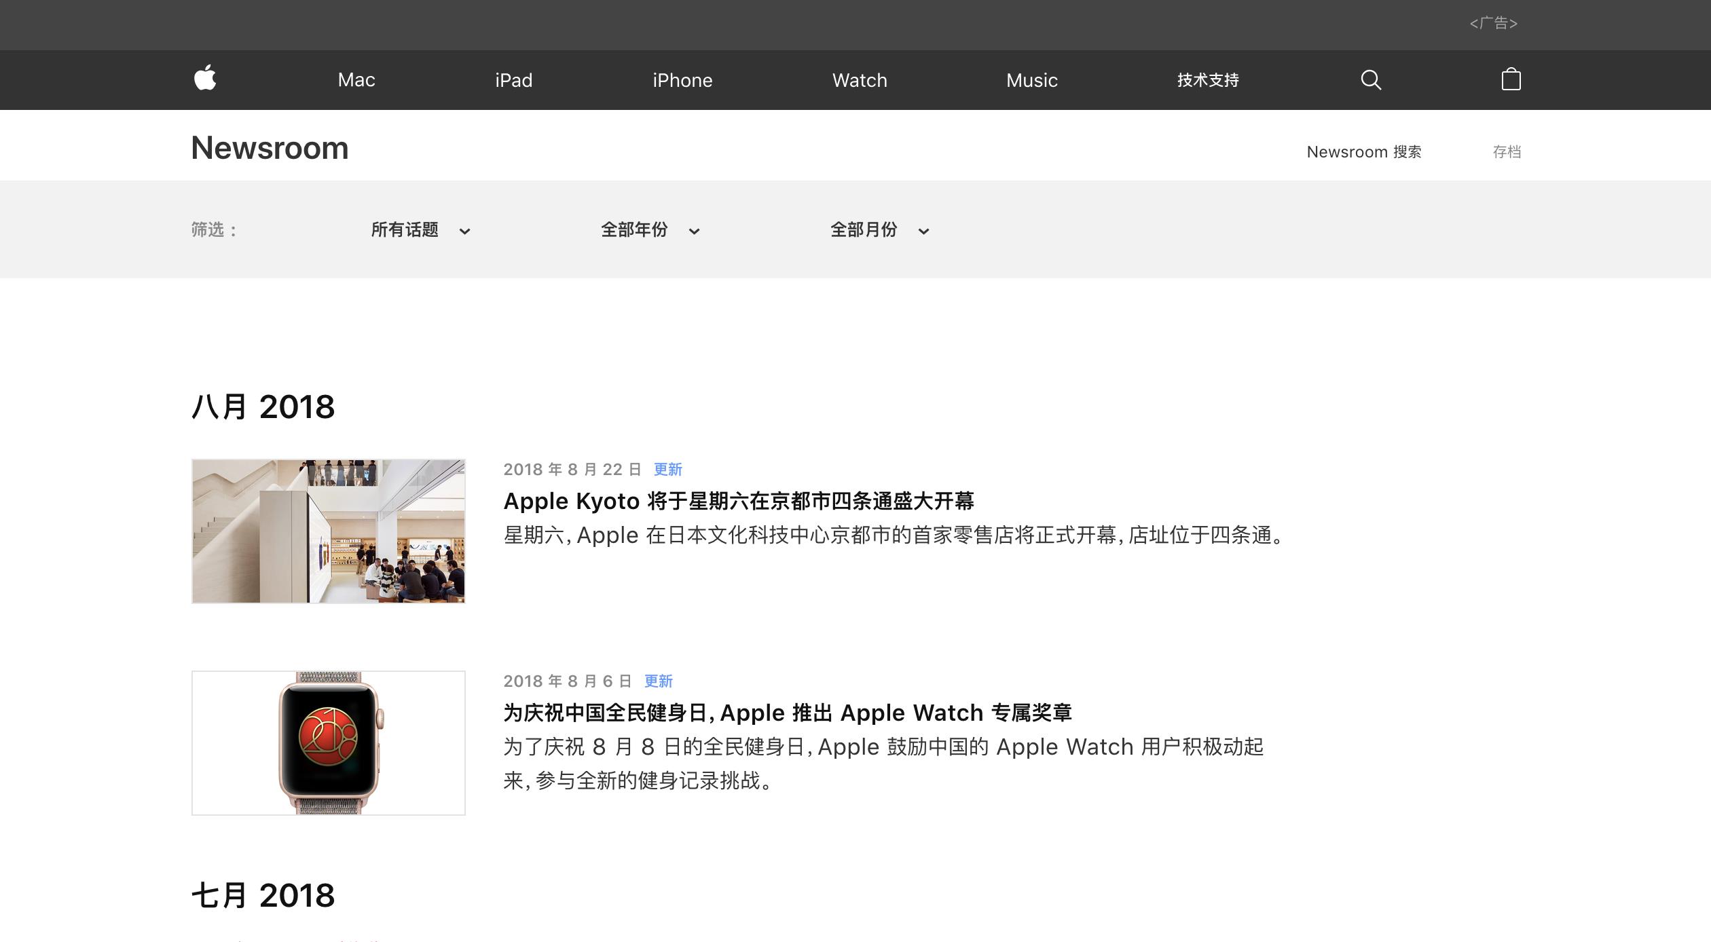Click the Newsroom 搜索 link
1711x942 pixels.
coord(1363,152)
